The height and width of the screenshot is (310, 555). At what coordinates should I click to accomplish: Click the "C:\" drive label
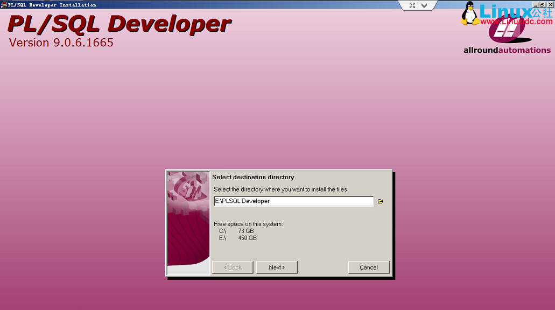tap(222, 231)
